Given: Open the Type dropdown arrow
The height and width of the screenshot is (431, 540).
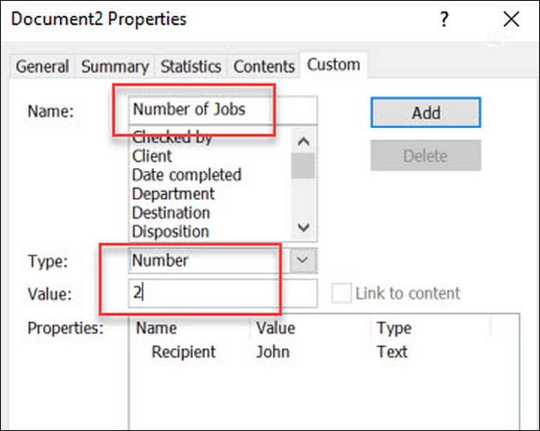Looking at the screenshot, I should coord(303,260).
